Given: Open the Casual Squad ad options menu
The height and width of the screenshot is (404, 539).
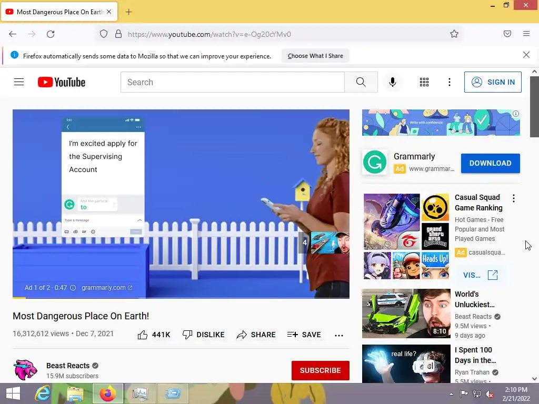Looking at the screenshot, I should point(514,198).
